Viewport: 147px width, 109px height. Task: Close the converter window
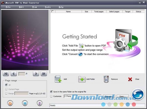click(x=144, y=2)
